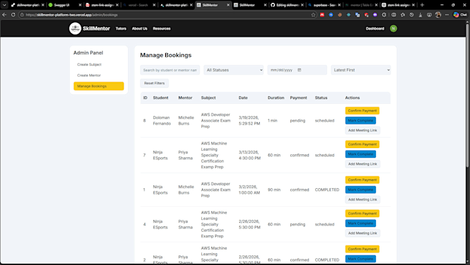Image resolution: width=470 pixels, height=265 pixels.
Task: Open the Tutors nav link
Action: pos(121,28)
